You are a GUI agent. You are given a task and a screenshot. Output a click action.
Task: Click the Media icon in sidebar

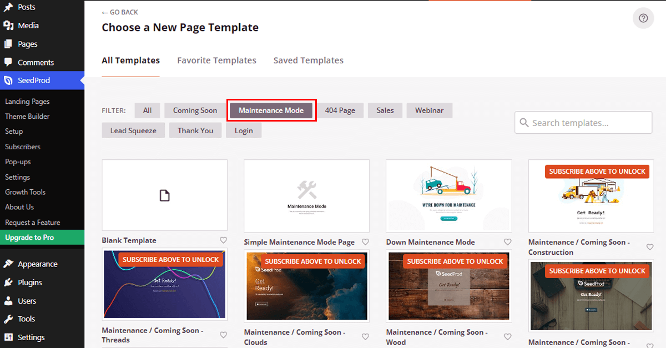pos(8,26)
